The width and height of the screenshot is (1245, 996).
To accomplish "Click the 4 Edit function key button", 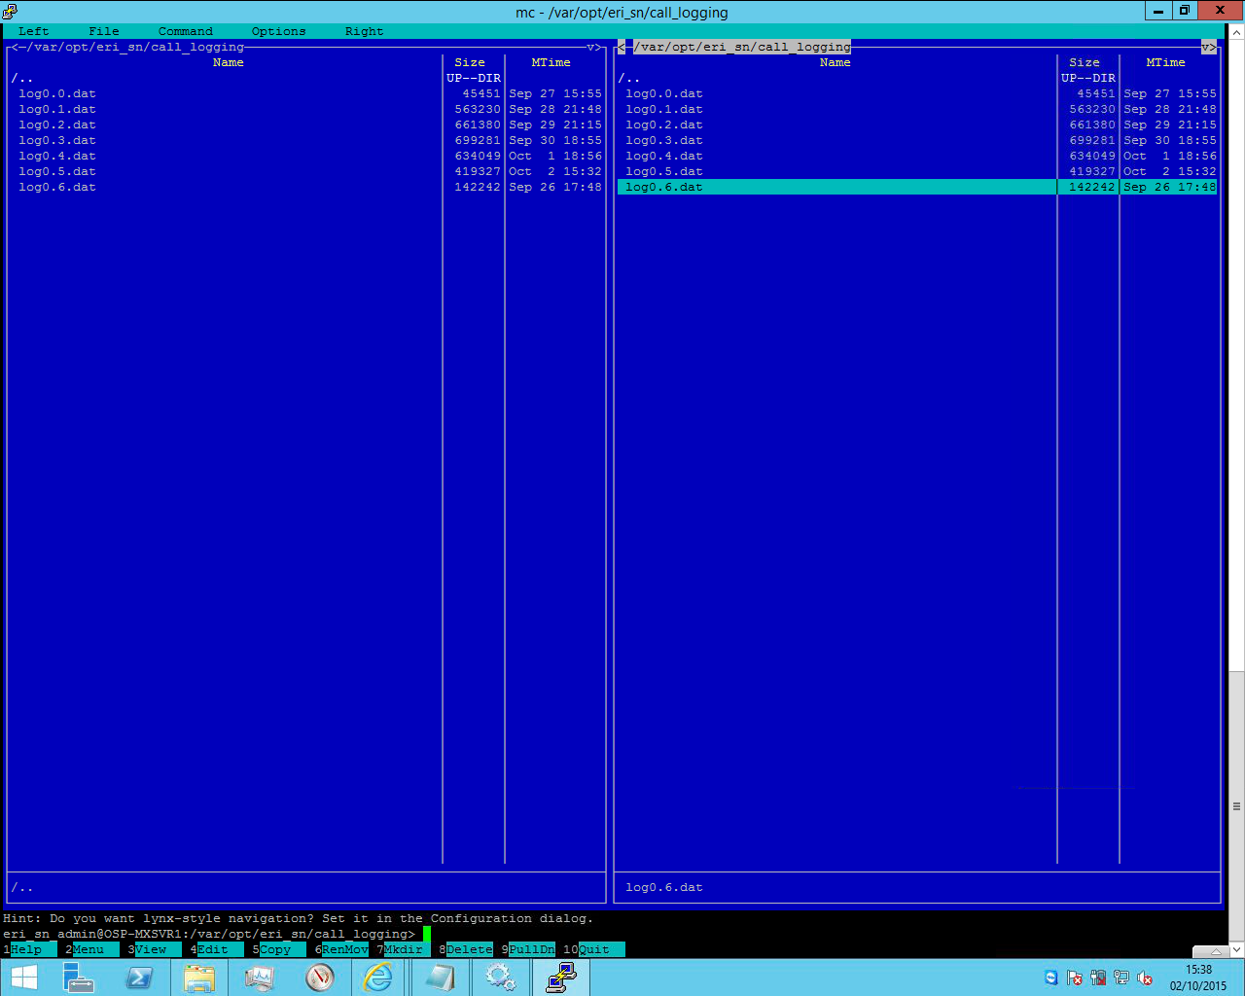I will click(216, 949).
